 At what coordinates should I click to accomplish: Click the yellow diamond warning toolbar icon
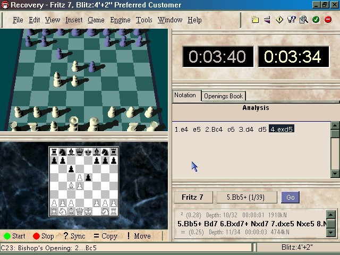[279, 20]
